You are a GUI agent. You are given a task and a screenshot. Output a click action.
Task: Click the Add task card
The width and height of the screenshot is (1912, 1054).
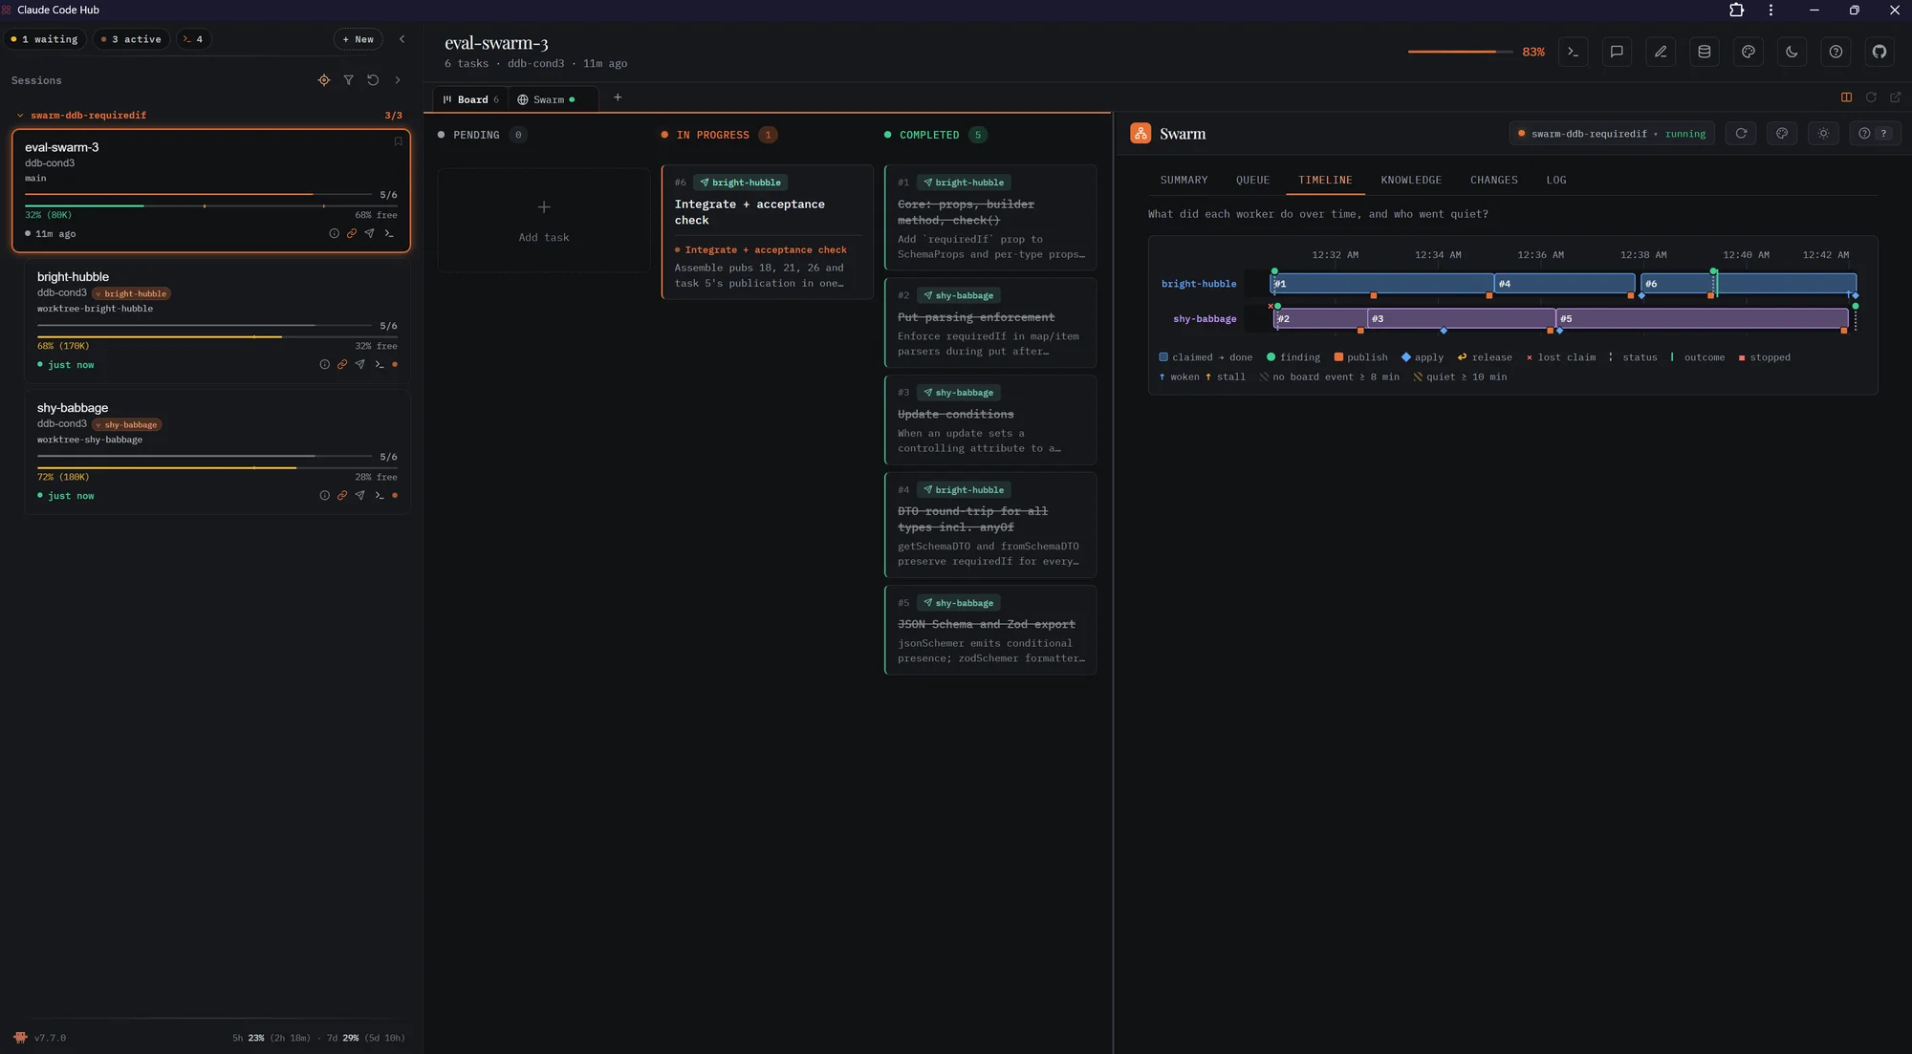(544, 221)
